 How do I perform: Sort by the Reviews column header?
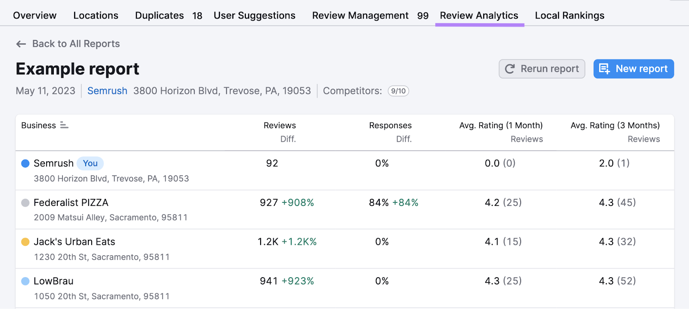(279, 125)
